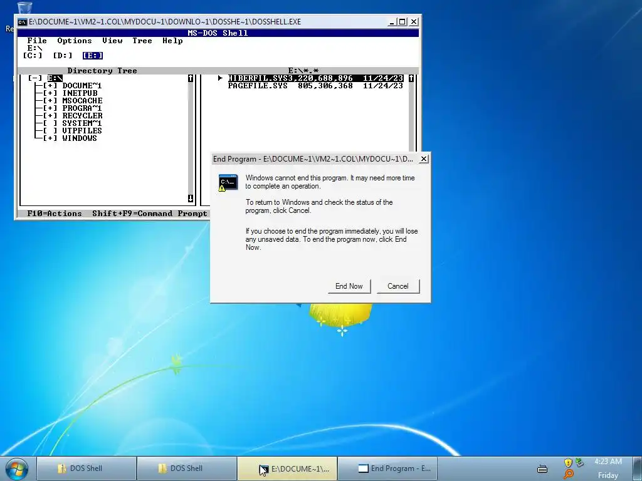
Task: Open the View menu in MS-DOS Shell
Action: [112, 41]
